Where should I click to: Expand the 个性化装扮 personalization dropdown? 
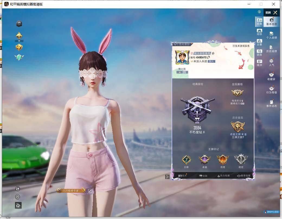(182, 44)
